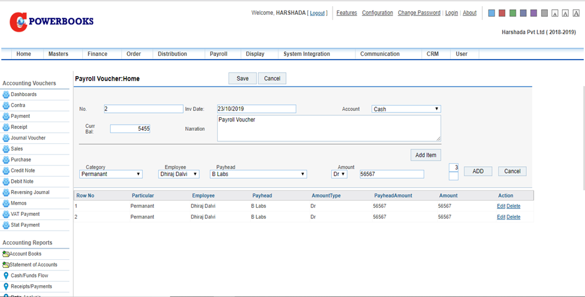Open the Payroll menu
This screenshot has width=585, height=297.
tap(219, 54)
